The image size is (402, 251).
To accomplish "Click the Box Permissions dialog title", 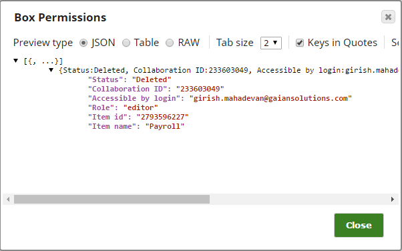I will pyautogui.click(x=60, y=17).
